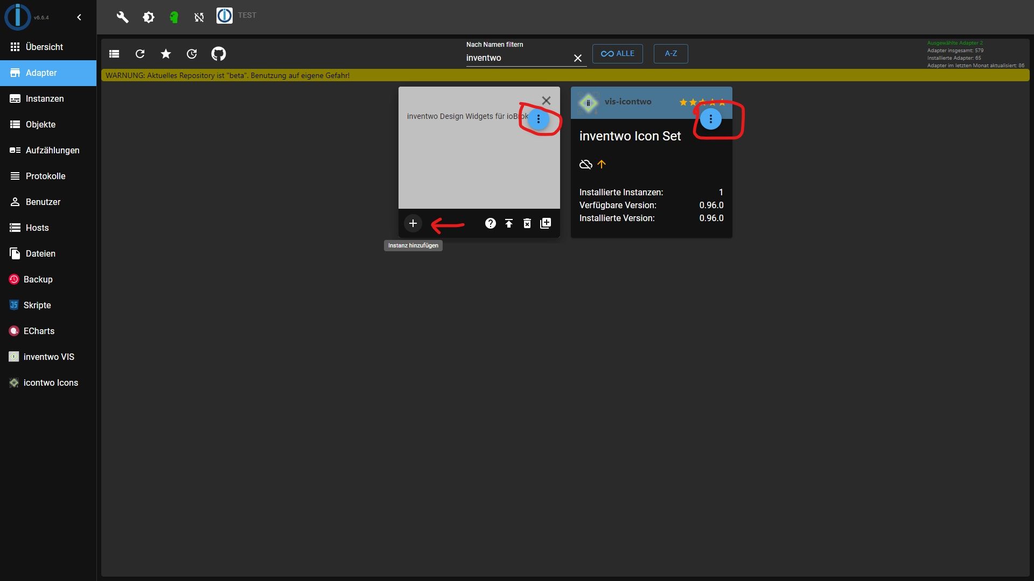Open Dateien in the sidebar
This screenshot has width=1034, height=581.
[x=48, y=253]
